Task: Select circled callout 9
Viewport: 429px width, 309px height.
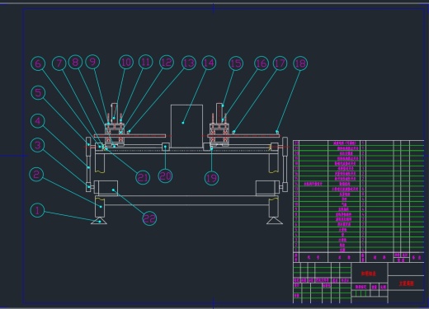Action: pyautogui.click(x=92, y=62)
